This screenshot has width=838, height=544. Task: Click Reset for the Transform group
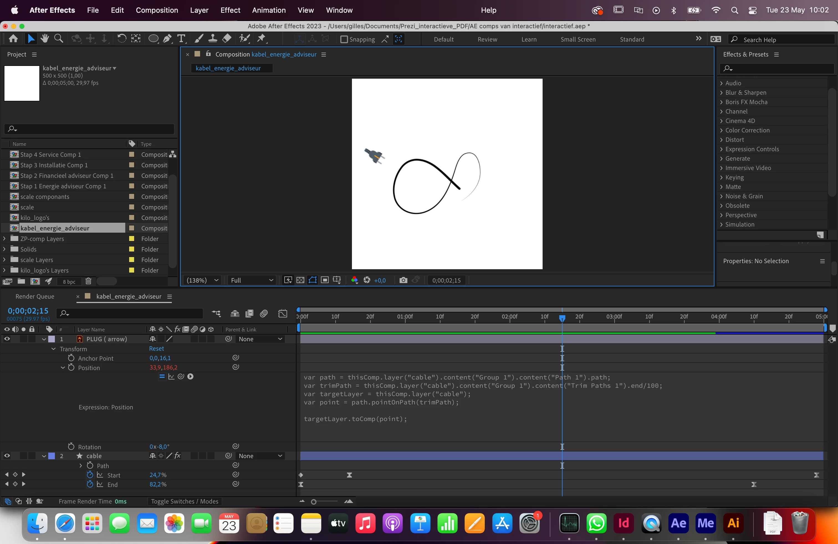pyautogui.click(x=156, y=348)
